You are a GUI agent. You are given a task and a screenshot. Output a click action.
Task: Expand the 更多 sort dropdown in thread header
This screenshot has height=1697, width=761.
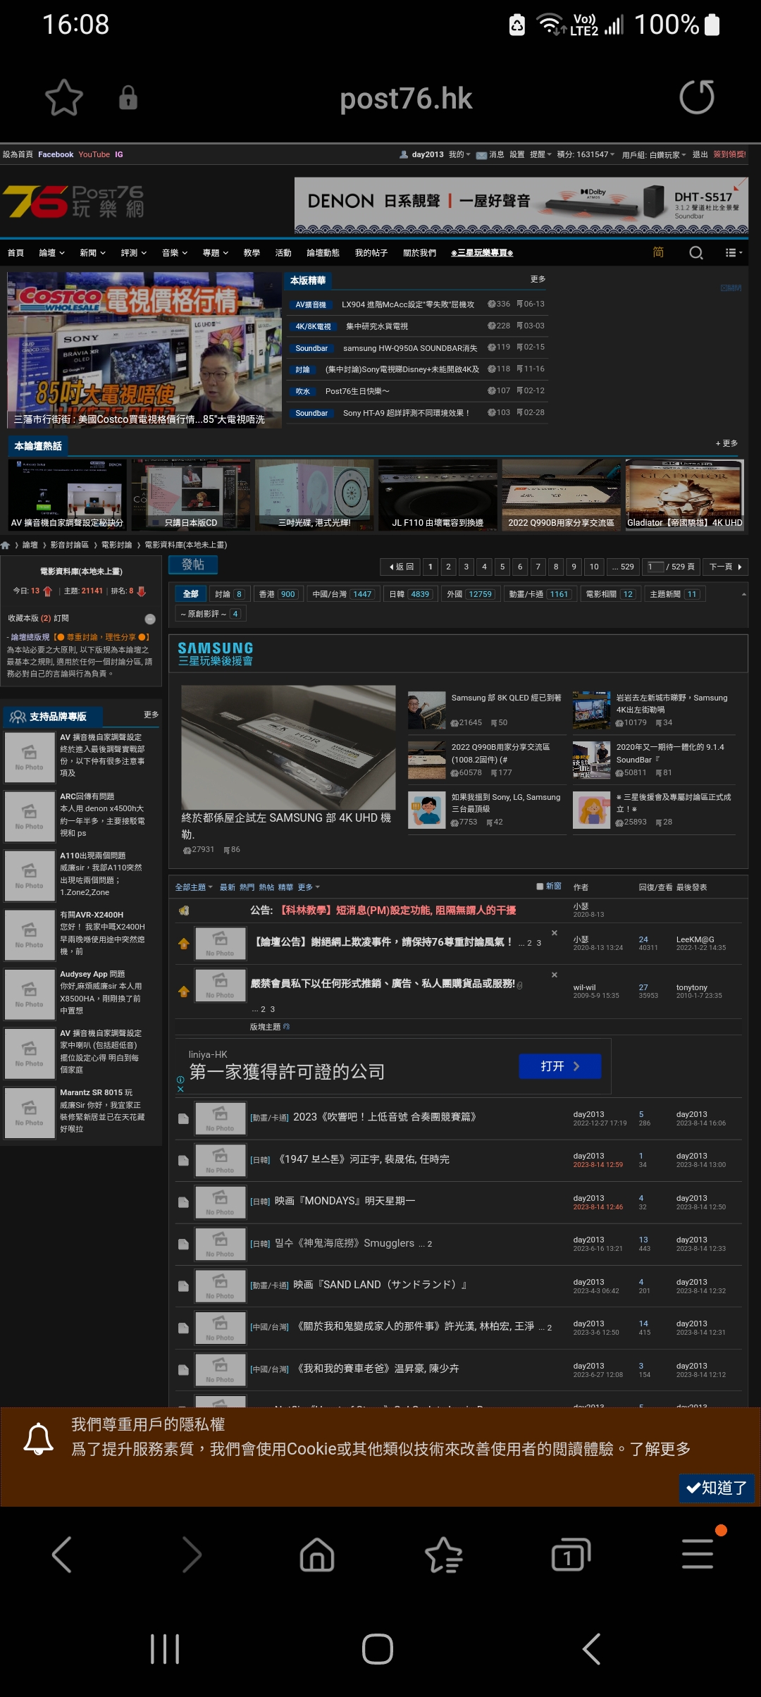309,887
